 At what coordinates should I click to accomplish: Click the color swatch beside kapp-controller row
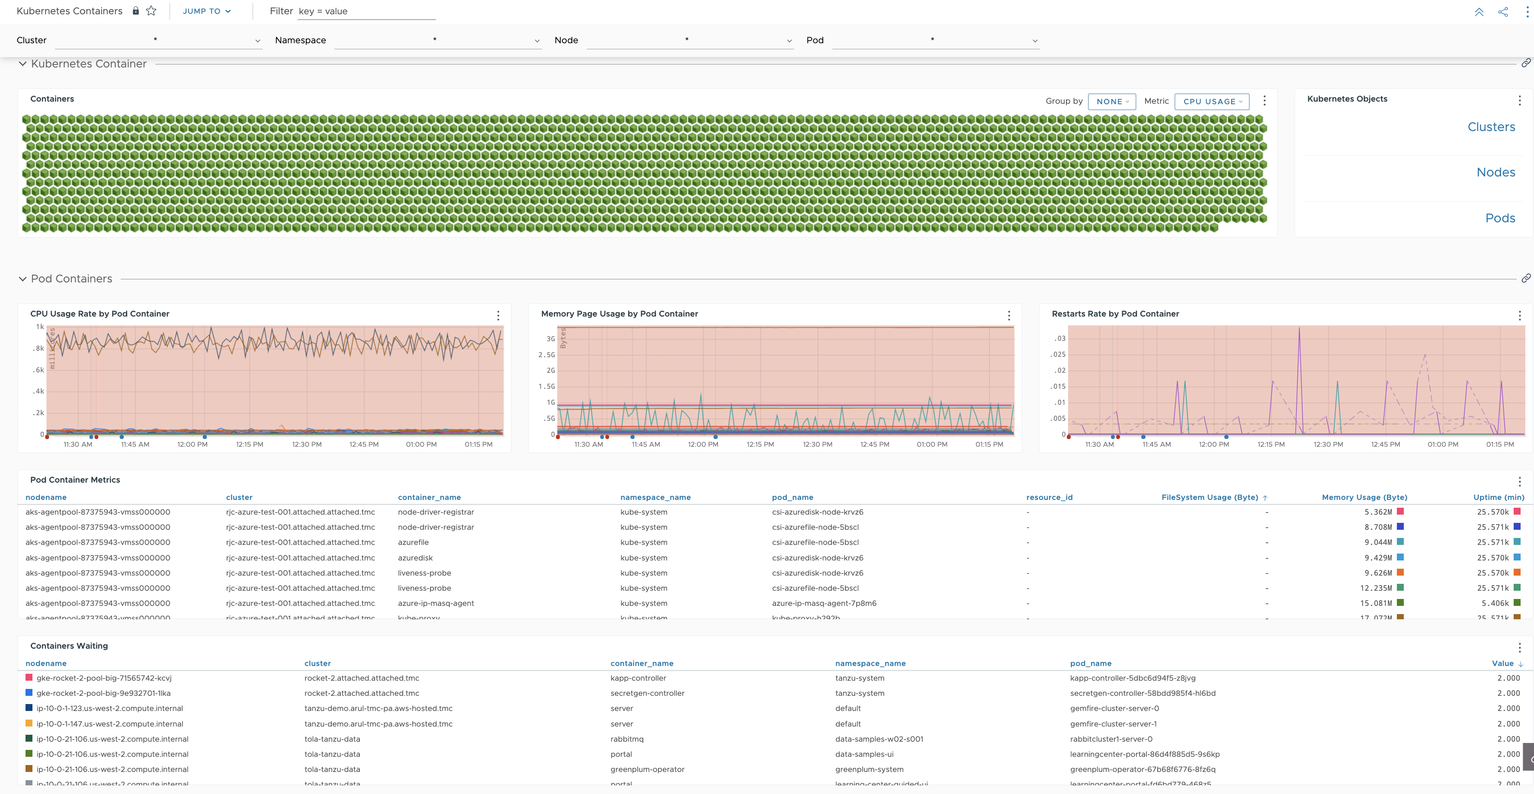[28, 678]
